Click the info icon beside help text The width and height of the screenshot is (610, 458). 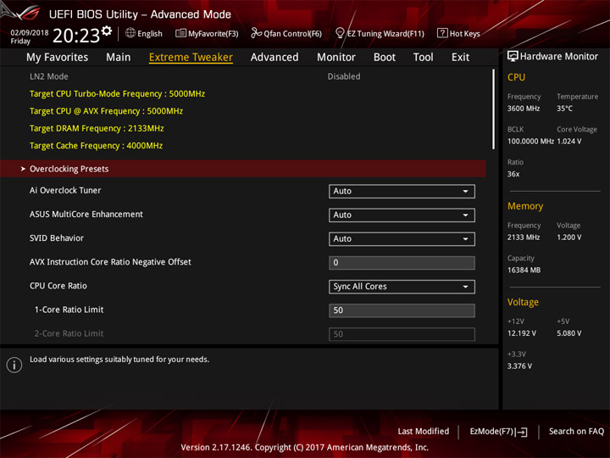[14, 365]
